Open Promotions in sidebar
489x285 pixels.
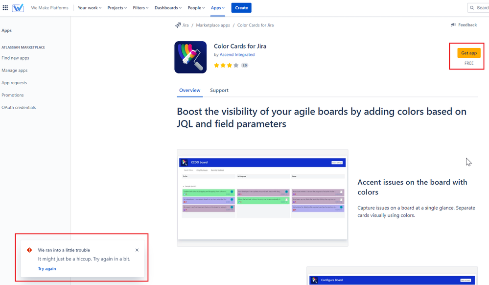[12, 95]
